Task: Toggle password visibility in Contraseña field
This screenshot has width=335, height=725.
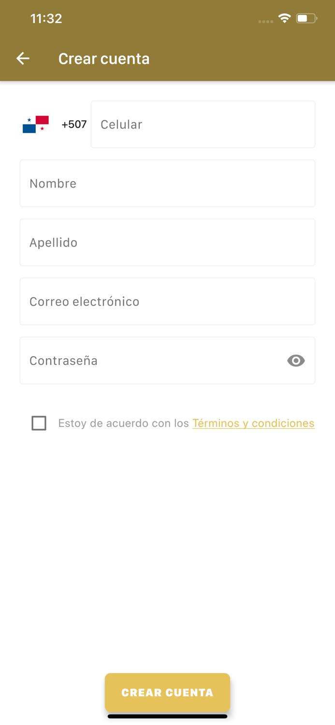Action: point(295,361)
